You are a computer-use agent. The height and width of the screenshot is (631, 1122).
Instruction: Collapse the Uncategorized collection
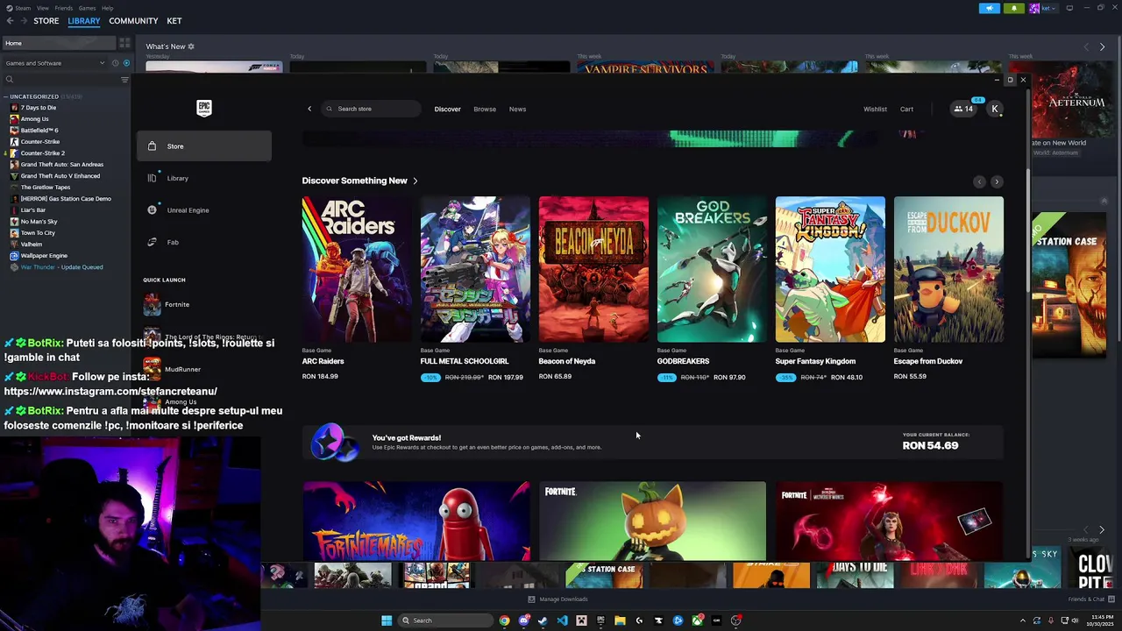pyautogui.click(x=5, y=96)
